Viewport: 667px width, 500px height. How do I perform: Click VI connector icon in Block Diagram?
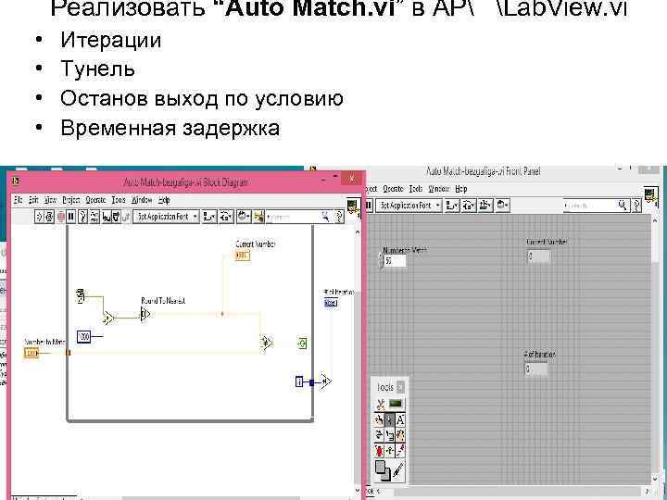pos(353,206)
